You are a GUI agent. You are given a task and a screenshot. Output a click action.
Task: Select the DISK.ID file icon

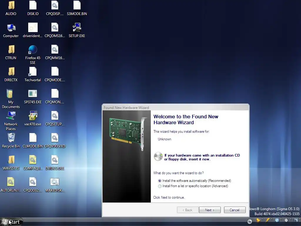pyautogui.click(x=33, y=5)
